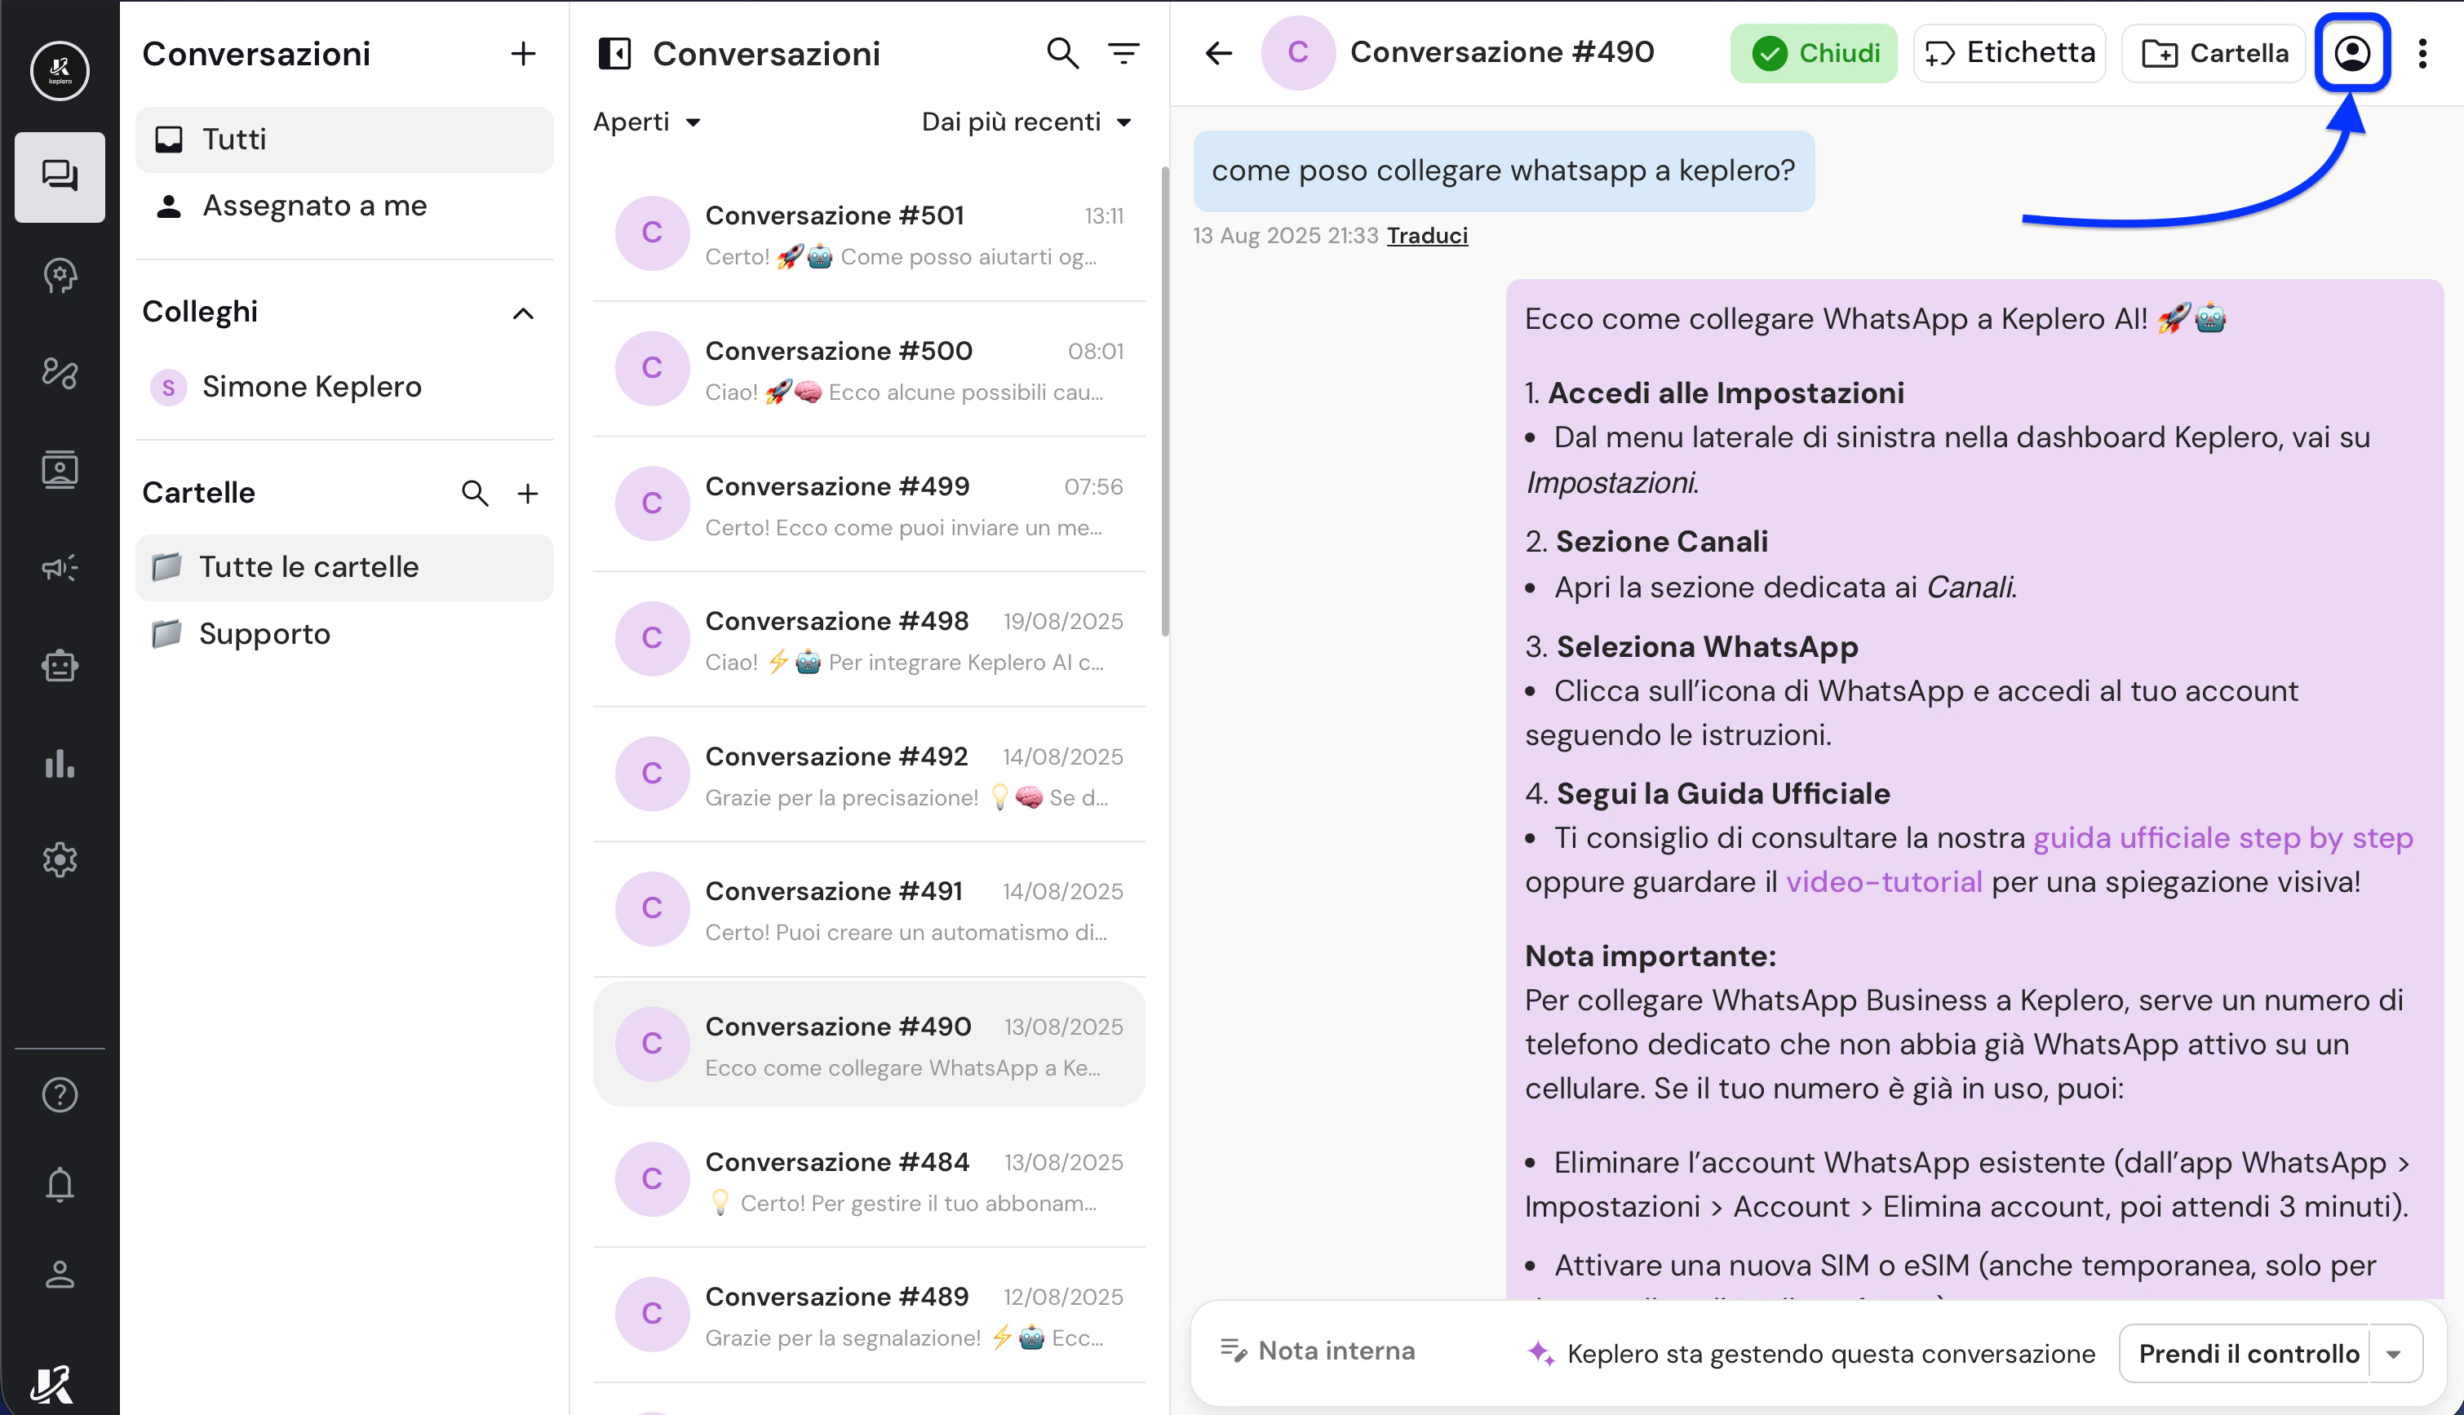The width and height of the screenshot is (2464, 1415).
Task: Open the three-dot more options menu
Action: click(x=2422, y=54)
